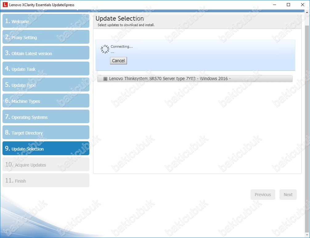This screenshot has width=310, height=238.
Task: Maximize the UpdateXpress window
Action: [288, 5]
